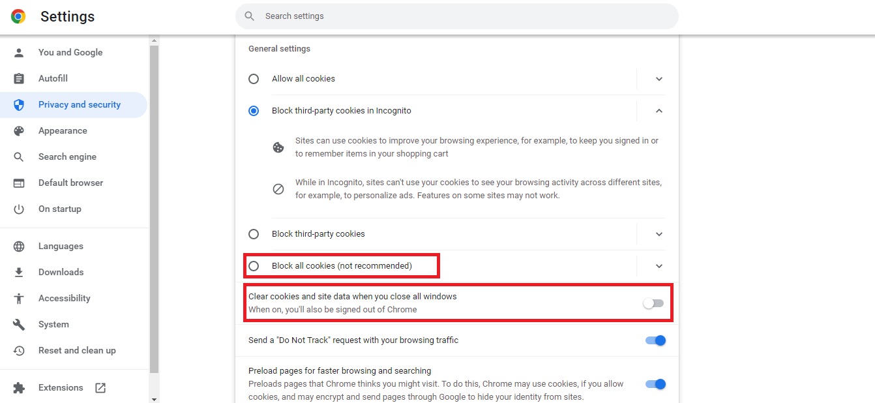This screenshot has width=875, height=403.
Task: Expand details for Allow all cookies
Action: [659, 78]
